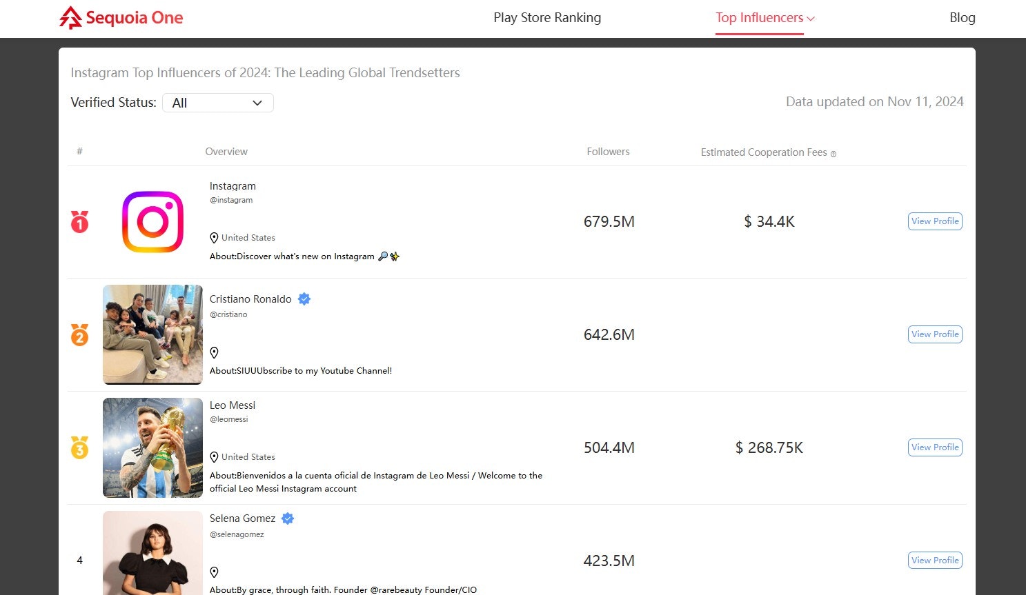This screenshot has height=595, width=1026.
Task: Click the yellow rank 3 medal icon
Action: pyautogui.click(x=79, y=448)
